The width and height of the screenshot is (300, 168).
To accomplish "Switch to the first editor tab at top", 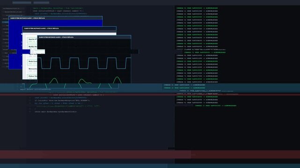I will tap(22, 2).
